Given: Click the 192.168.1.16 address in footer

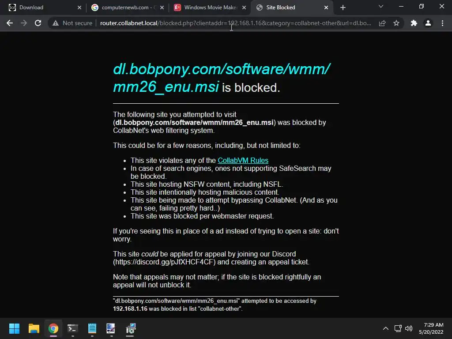Looking at the screenshot, I should click(130, 309).
